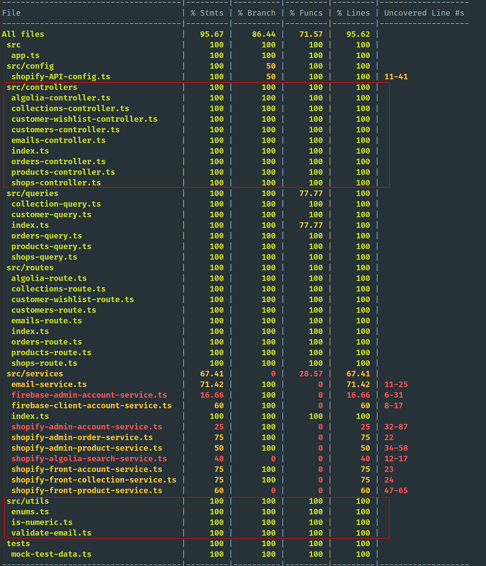Click the orders-controller.ts file name
The width and height of the screenshot is (486, 566).
(58, 161)
